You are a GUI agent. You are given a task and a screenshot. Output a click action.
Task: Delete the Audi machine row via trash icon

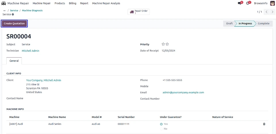coord(264,124)
